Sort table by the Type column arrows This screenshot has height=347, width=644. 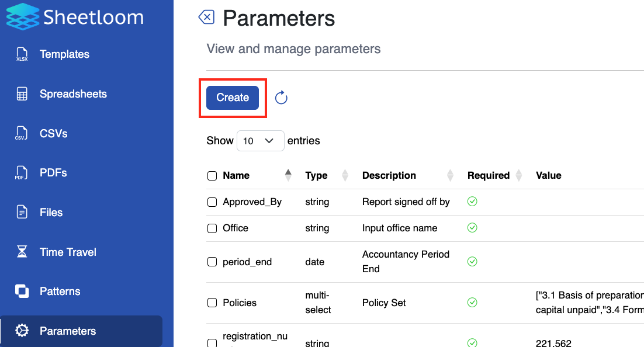[344, 175]
